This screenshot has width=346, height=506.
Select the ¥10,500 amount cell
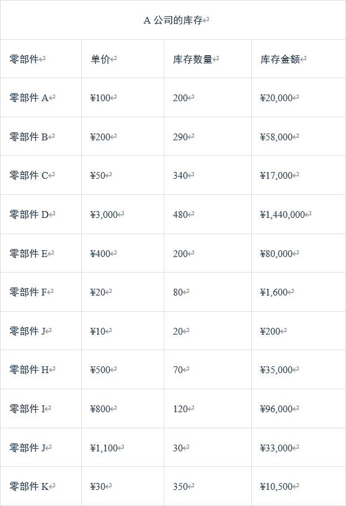299,486
